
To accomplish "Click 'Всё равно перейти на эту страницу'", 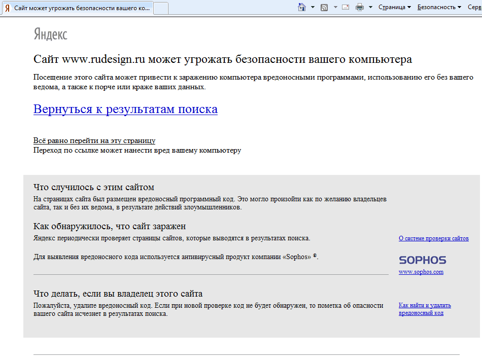I will pyautogui.click(x=94, y=140).
